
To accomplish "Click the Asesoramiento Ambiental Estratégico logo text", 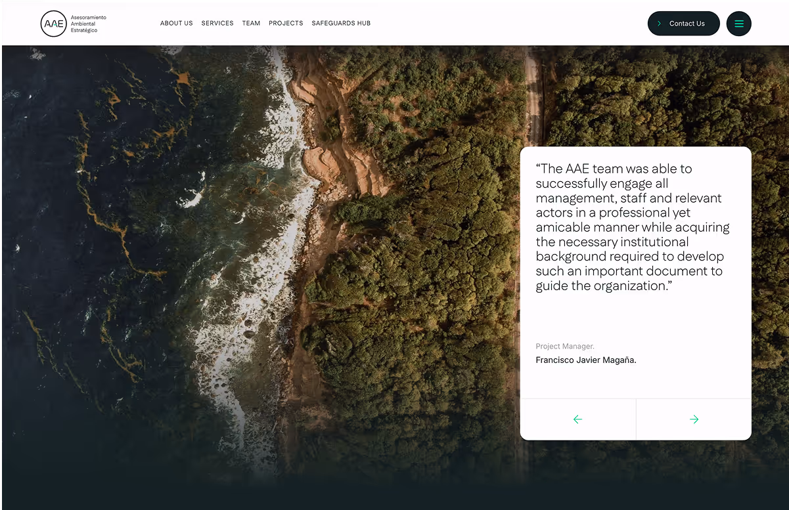I will pos(88,24).
